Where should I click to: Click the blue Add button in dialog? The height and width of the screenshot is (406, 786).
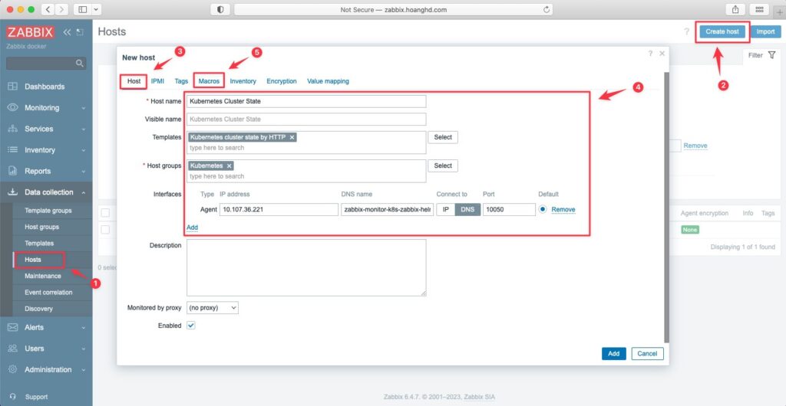(614, 353)
